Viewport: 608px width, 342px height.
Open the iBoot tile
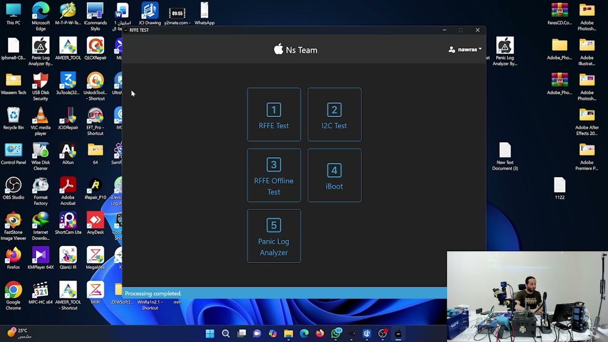[334, 175]
